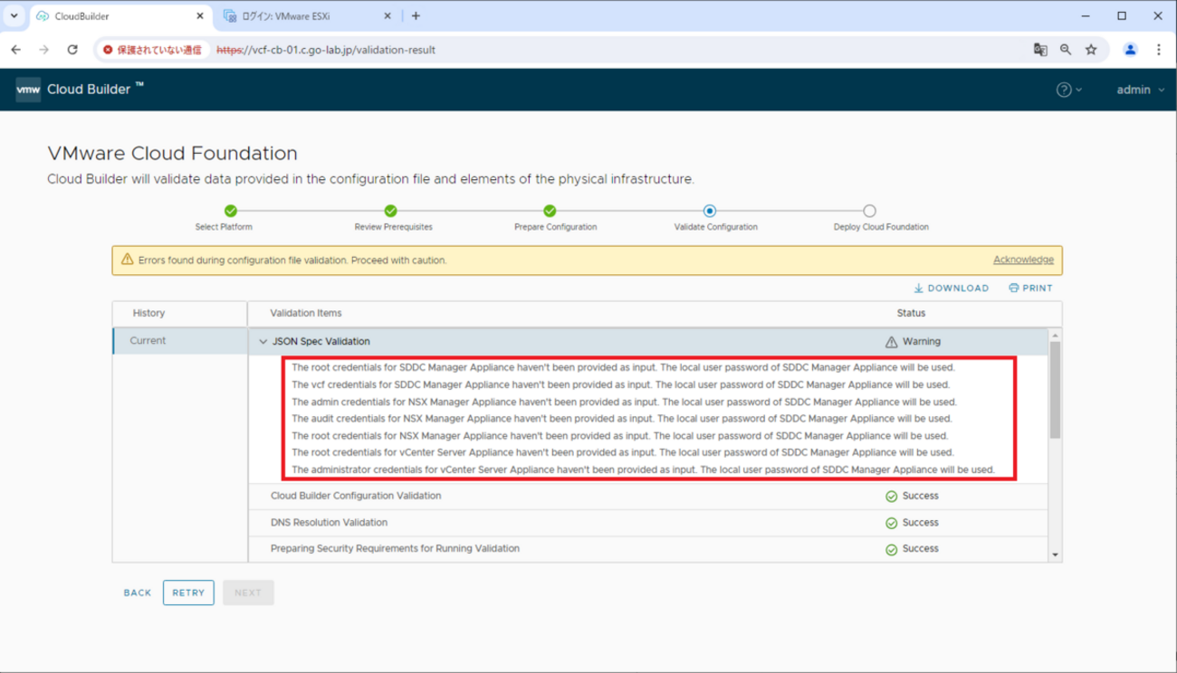Open the Chrome profile avatar icon
Screen dimensions: 1177x673
pyautogui.click(x=1130, y=50)
